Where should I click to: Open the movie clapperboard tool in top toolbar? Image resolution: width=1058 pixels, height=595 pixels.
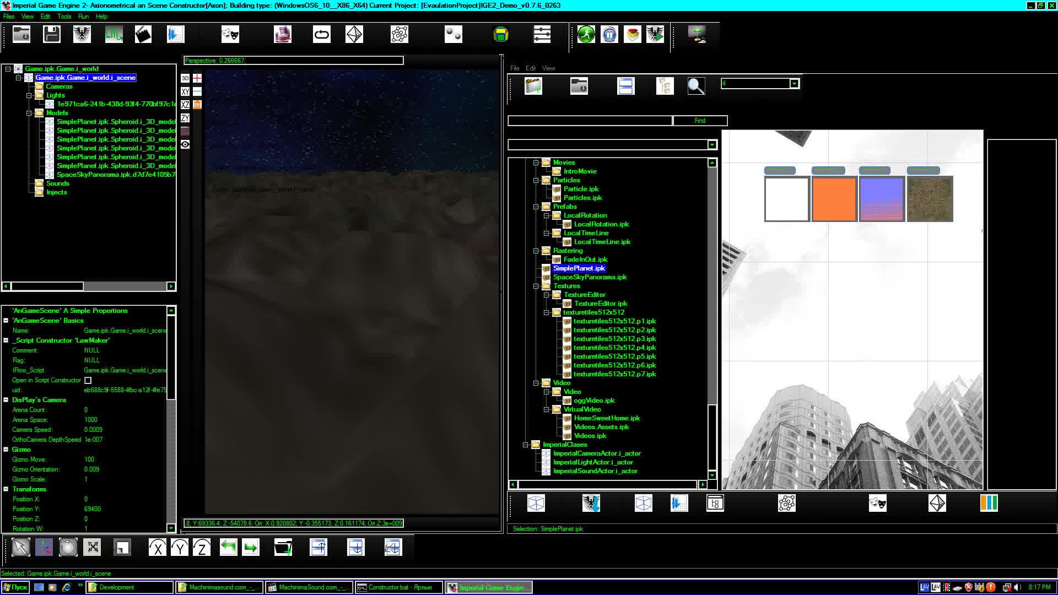click(143, 34)
